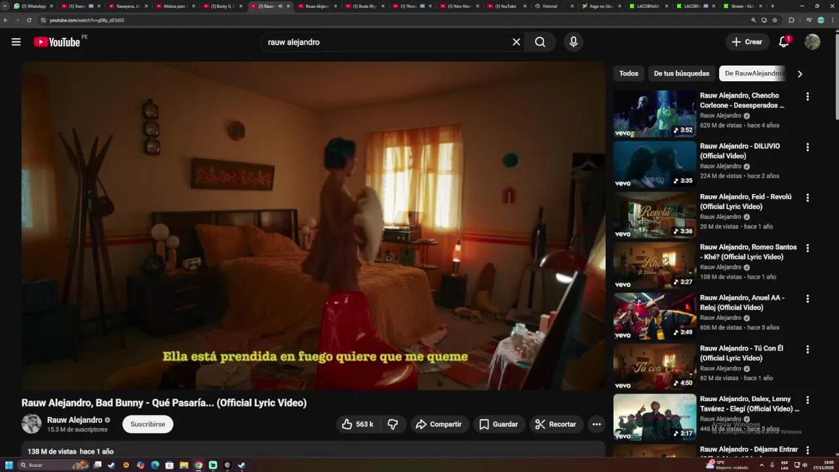This screenshot has height=472, width=839.
Task: Show more filter chips with right arrow
Action: pos(800,73)
